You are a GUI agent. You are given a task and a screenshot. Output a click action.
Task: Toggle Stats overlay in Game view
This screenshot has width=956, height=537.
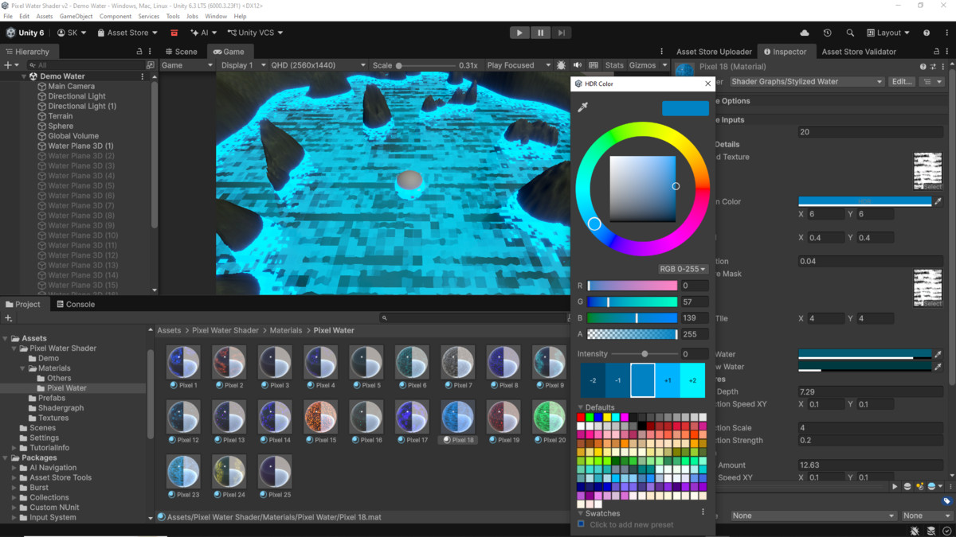(614, 65)
